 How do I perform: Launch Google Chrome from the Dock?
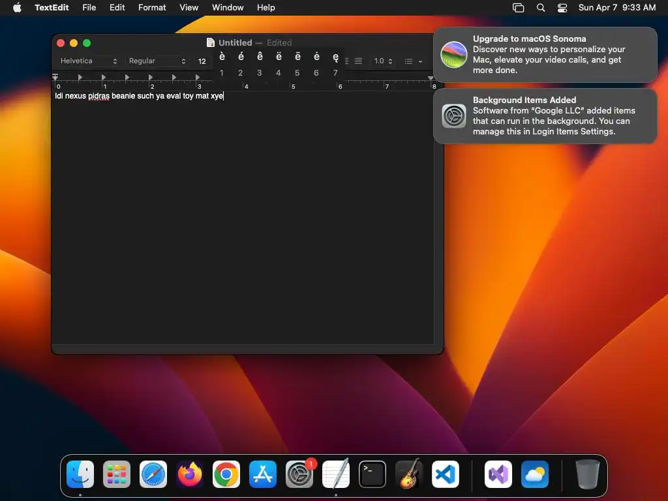226,474
